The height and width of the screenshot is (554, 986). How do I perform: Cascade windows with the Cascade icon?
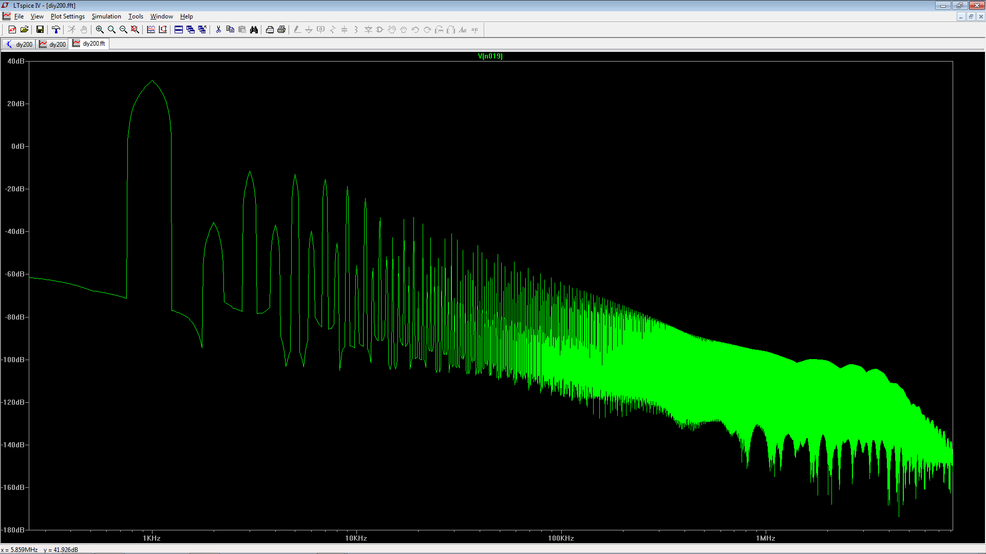[x=191, y=30]
